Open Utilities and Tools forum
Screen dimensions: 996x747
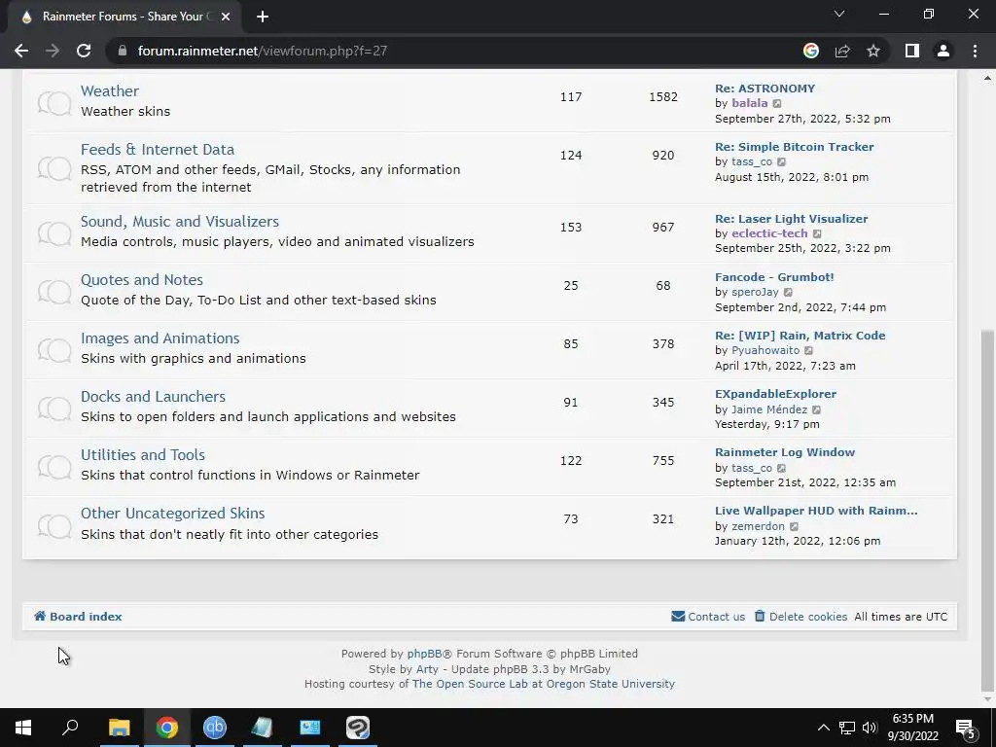click(x=143, y=455)
